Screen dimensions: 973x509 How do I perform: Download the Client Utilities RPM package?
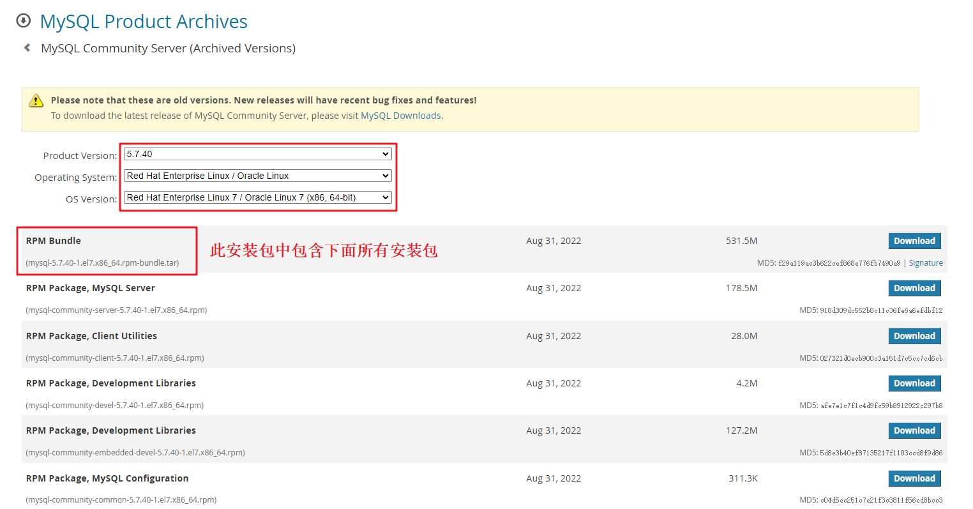pos(914,336)
